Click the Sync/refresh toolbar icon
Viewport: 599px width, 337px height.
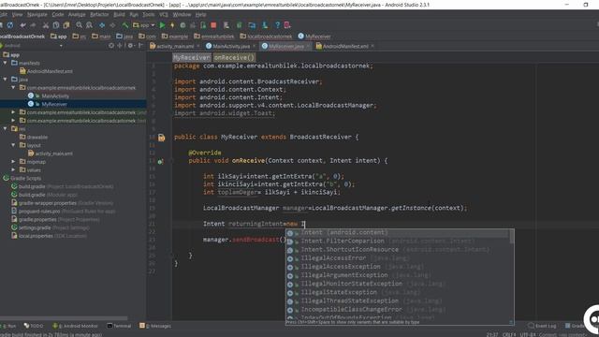tap(10, 25)
